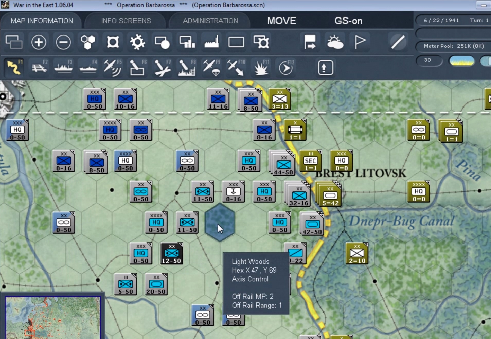Viewport: 491px width, 339px height.
Task: Select the F3 naval transport ship icon
Action: coord(64,68)
